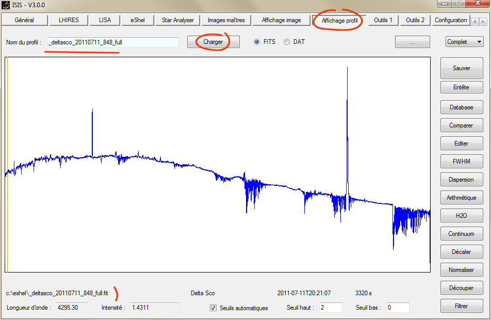Viewport: 491px width, 320px height.
Task: Measure line width using the FWHM button
Action: (461, 161)
